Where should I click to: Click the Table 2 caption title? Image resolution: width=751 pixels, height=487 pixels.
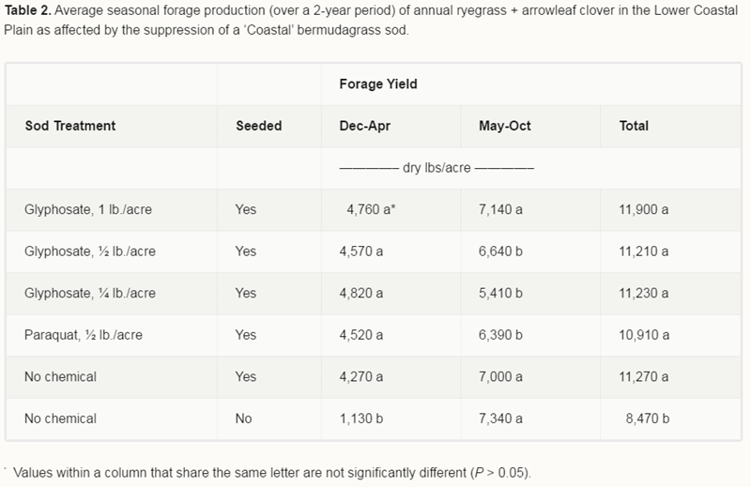[x=28, y=10]
